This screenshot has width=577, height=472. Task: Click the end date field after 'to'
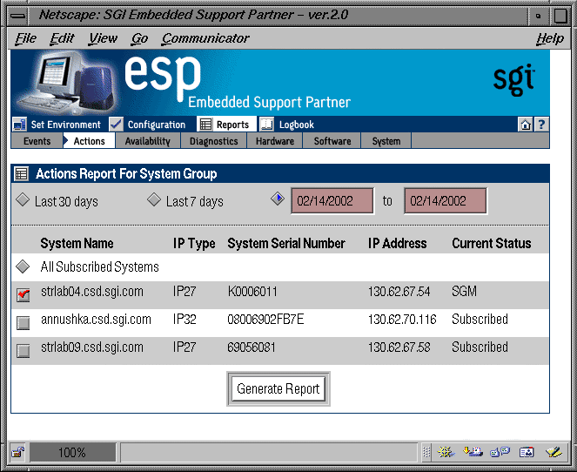[x=446, y=200]
